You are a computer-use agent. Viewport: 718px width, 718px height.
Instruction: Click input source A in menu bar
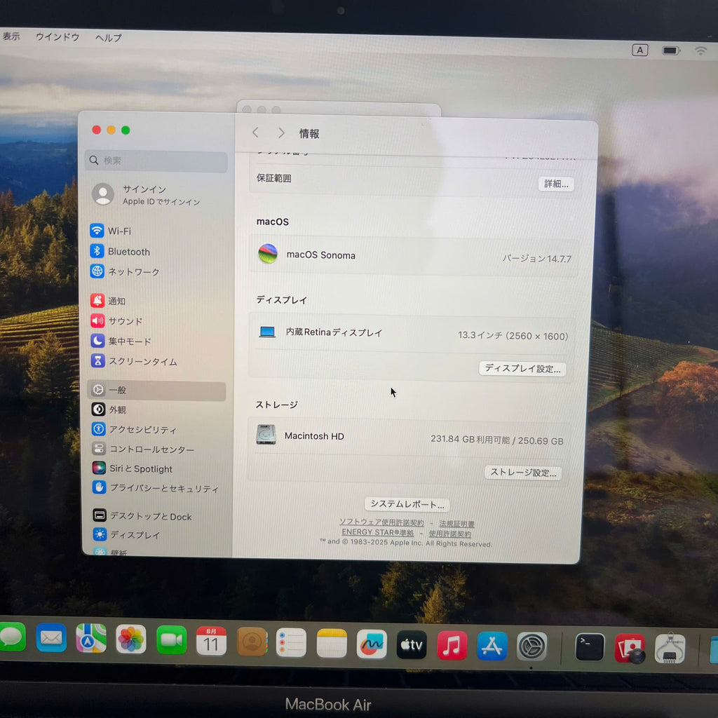pyautogui.click(x=639, y=50)
